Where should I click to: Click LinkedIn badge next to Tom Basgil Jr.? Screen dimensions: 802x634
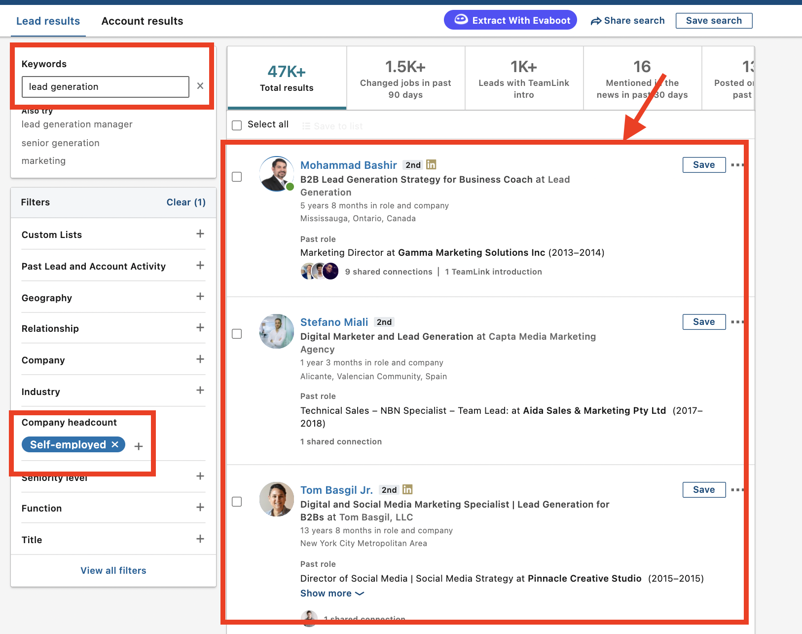(407, 489)
